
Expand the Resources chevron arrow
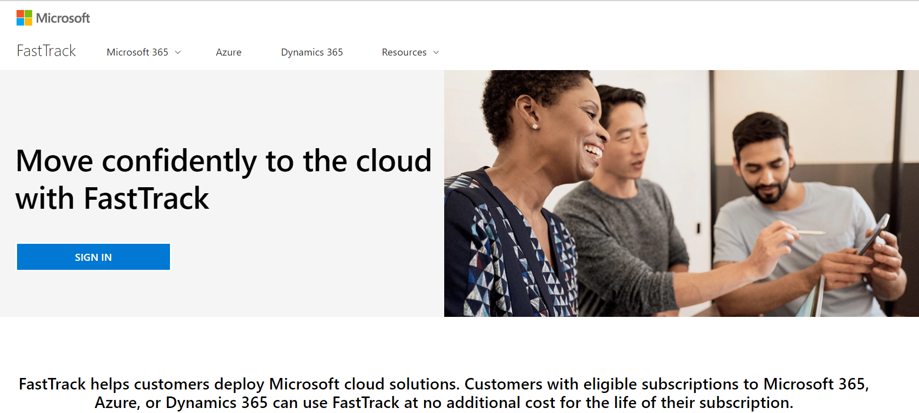(x=436, y=53)
